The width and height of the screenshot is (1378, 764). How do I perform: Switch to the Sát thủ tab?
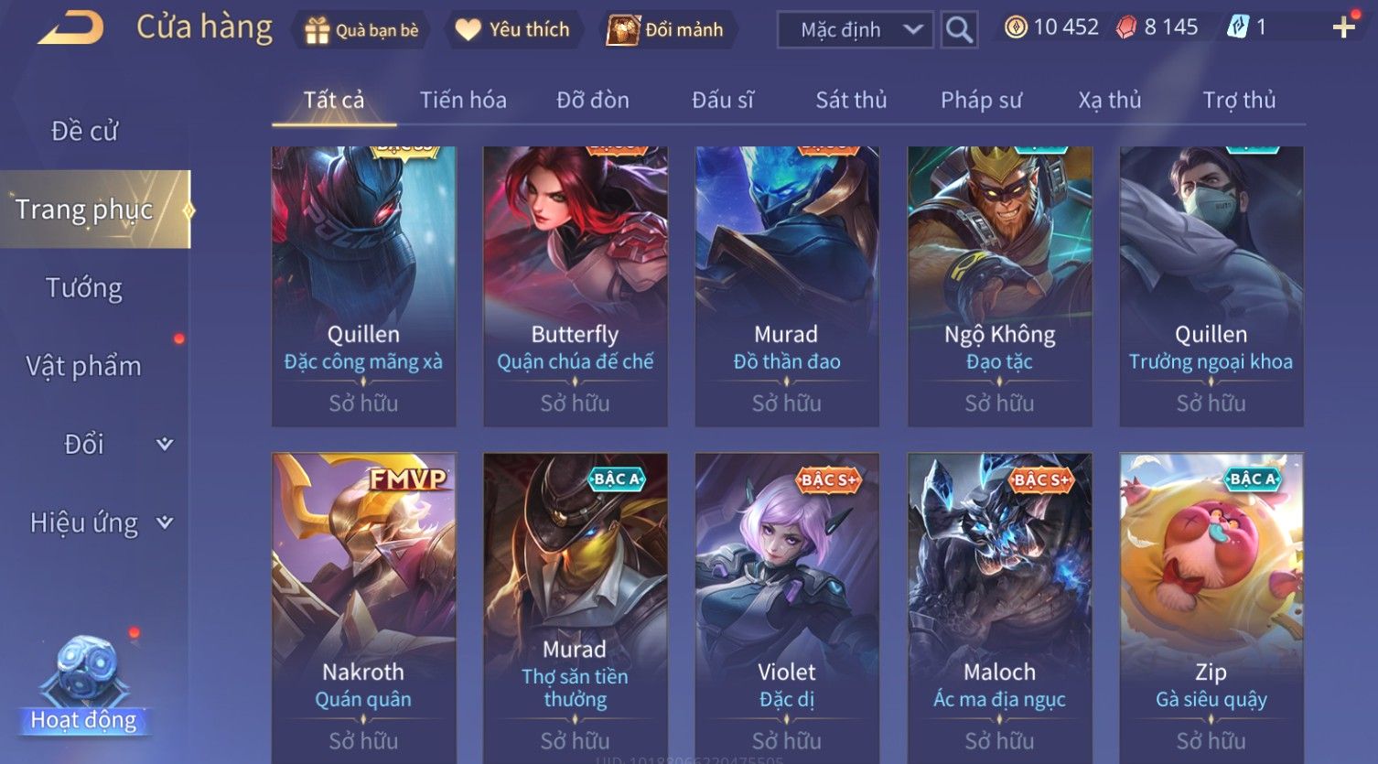click(851, 100)
